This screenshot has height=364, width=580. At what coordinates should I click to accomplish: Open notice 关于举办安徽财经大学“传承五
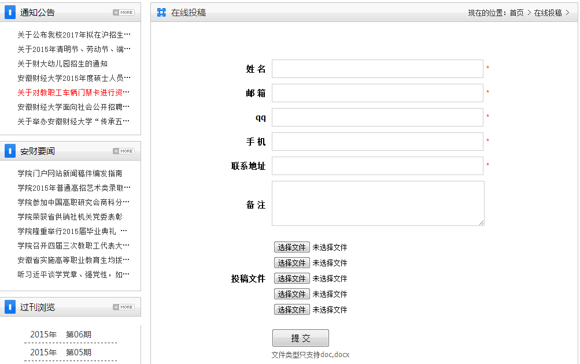[x=73, y=121]
